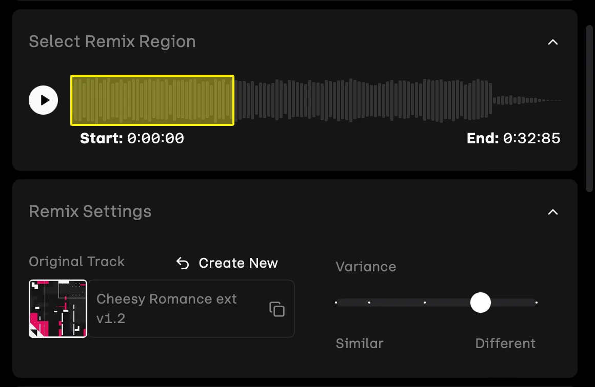Click the Select Remix Region heading
This screenshot has width=595, height=387.
[112, 41]
